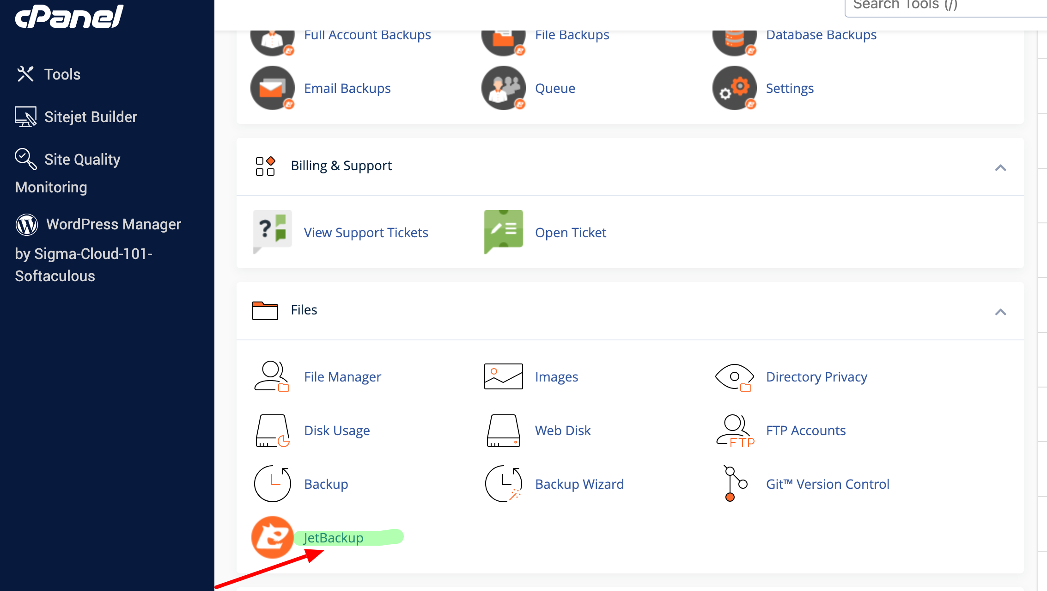Click the Git Version Control branch icon

click(x=735, y=484)
